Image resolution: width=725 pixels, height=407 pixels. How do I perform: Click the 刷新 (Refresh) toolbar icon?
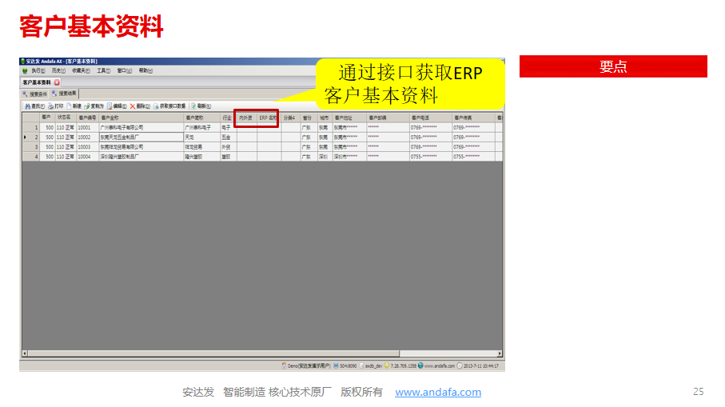[193, 106]
